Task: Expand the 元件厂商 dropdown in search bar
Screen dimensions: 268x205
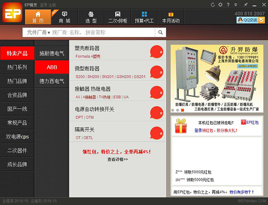Action: pos(38,33)
